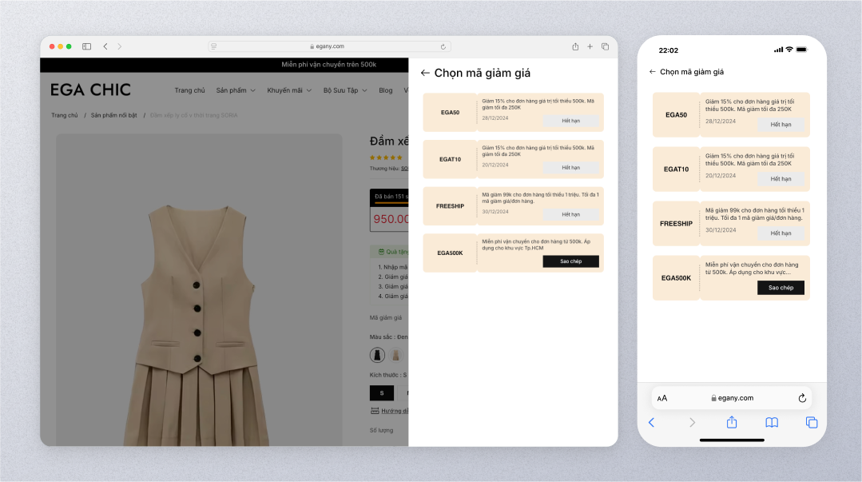The width and height of the screenshot is (862, 482).
Task: Tap back arrow in mobile coupon screen
Action: coord(653,72)
